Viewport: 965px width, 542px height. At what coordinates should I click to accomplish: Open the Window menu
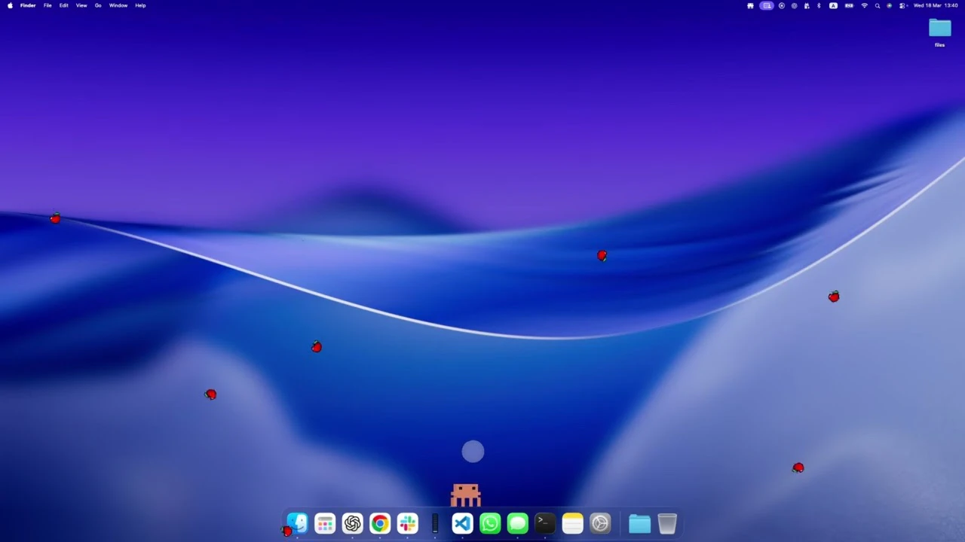point(118,5)
